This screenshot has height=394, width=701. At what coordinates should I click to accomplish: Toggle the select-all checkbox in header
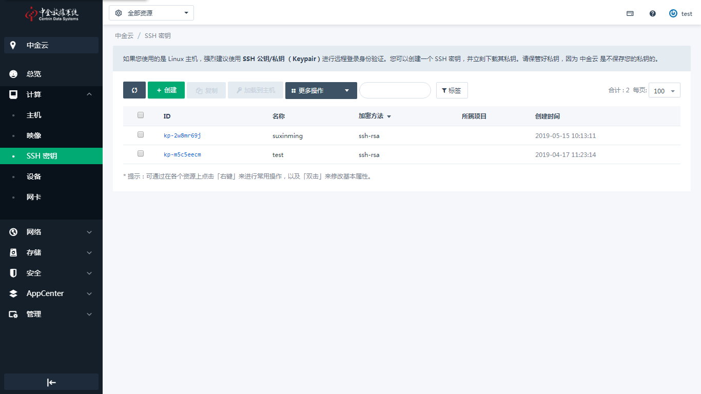click(141, 115)
